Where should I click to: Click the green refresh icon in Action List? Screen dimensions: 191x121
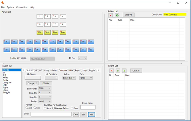(x=117, y=15)
